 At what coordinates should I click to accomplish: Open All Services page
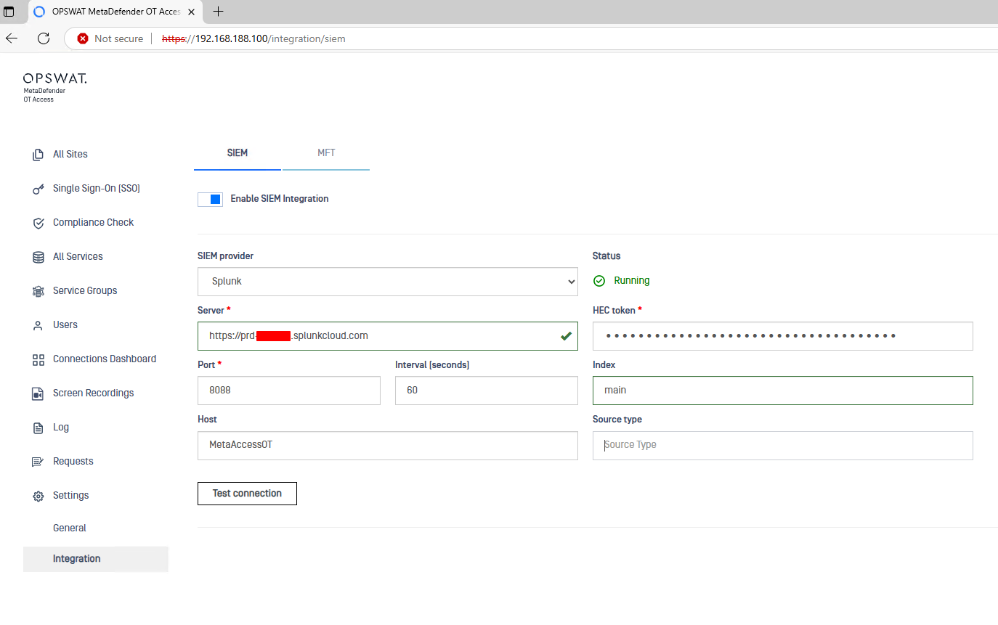click(78, 257)
